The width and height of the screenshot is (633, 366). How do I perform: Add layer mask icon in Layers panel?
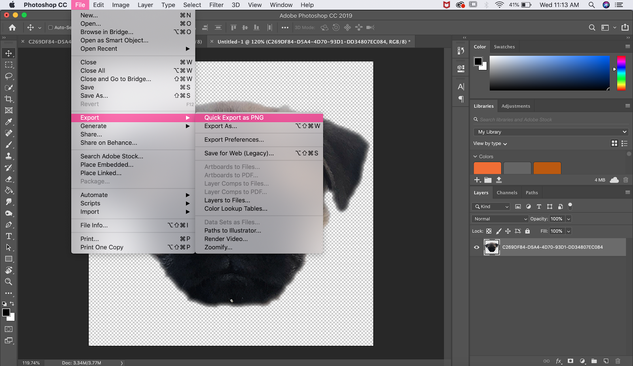[x=570, y=361]
